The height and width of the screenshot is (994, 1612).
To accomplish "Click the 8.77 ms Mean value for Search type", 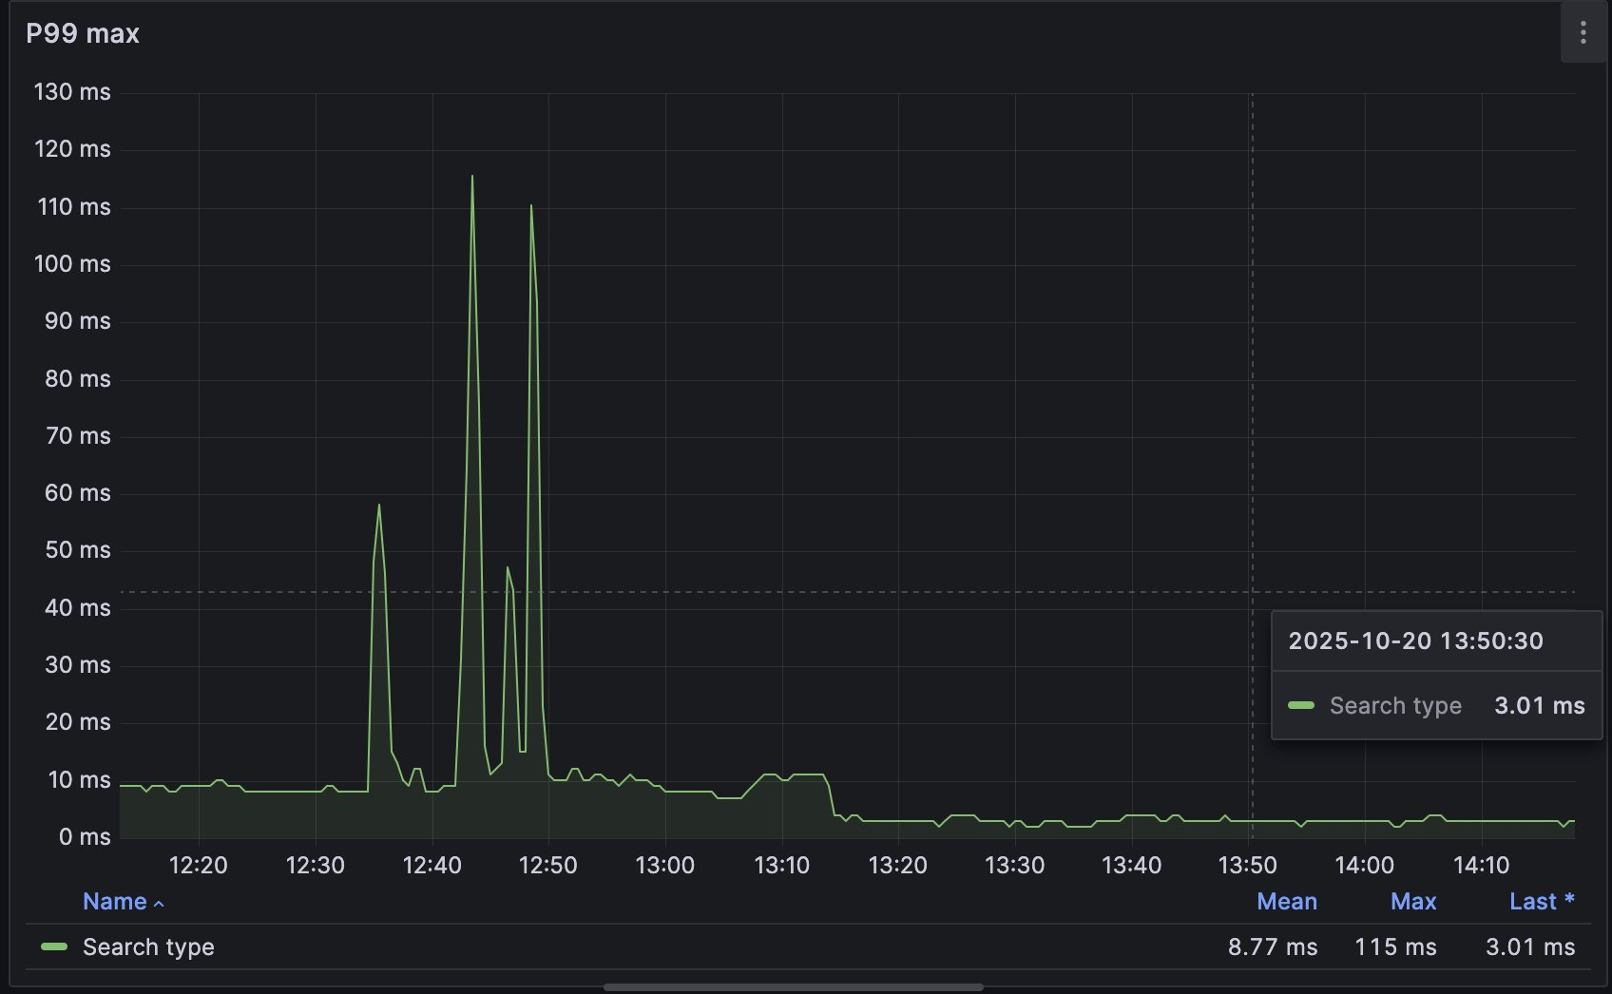I will (x=1273, y=946).
